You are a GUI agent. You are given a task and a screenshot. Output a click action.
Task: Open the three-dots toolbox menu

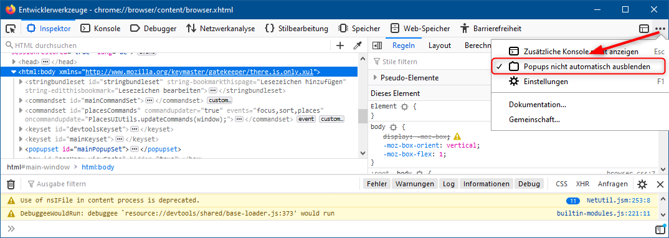660,29
